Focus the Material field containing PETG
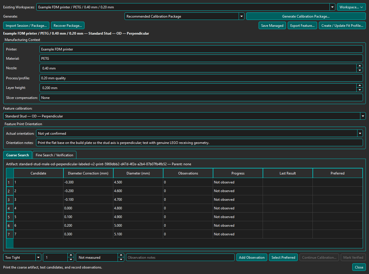Screen dimensions: 369x274 point(201,59)
